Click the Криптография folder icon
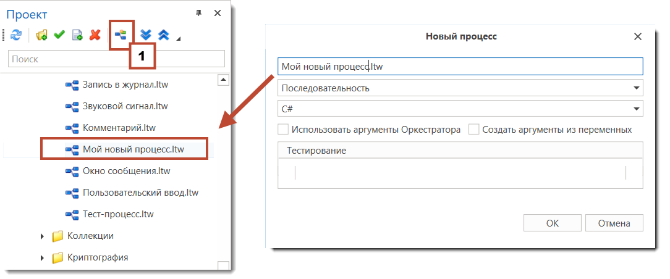The width and height of the screenshot is (670, 279). (57, 257)
